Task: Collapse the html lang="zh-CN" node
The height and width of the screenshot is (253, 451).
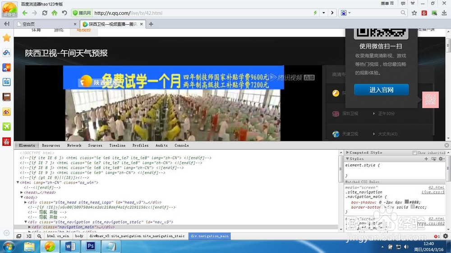Action: (18, 182)
